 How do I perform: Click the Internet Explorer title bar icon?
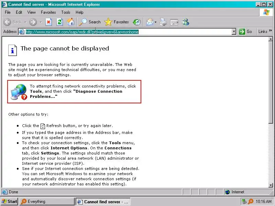pyautogui.click(x=4, y=4)
